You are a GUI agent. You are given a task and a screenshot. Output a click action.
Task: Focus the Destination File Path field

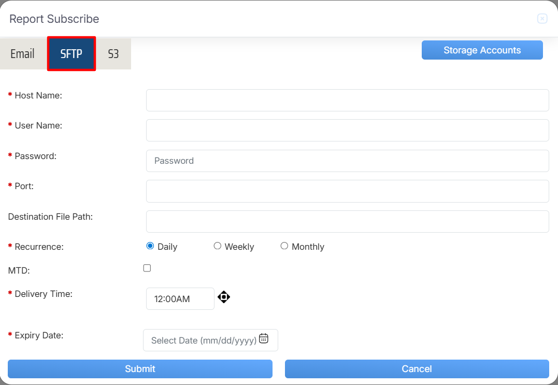[347, 221]
